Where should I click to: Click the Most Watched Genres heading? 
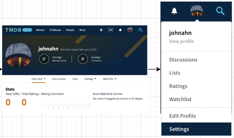point(107,94)
